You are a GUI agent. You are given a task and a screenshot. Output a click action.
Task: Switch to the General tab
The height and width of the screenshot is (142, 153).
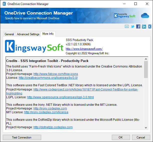(9, 34)
